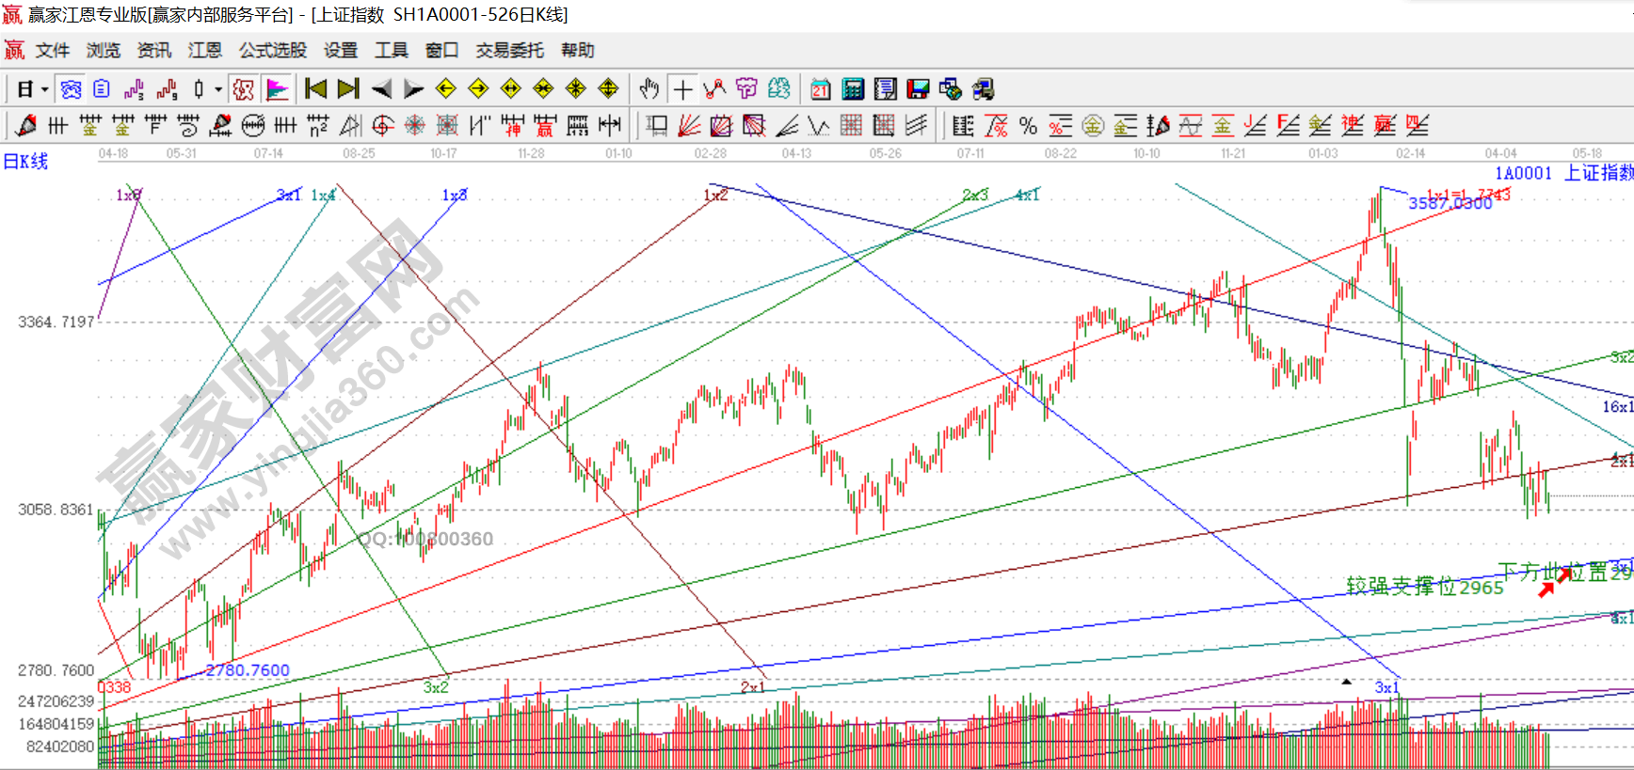Toggle the red dashed-box 权 button
Viewport: 1634px width, 770px height.
tap(243, 89)
